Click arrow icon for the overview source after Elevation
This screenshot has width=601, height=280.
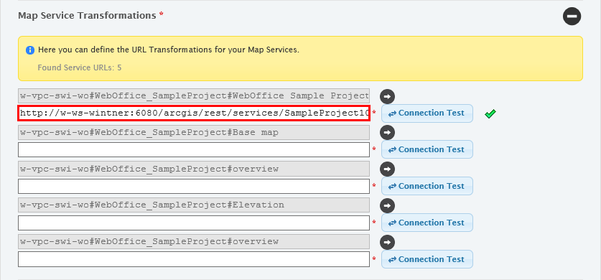point(387,243)
